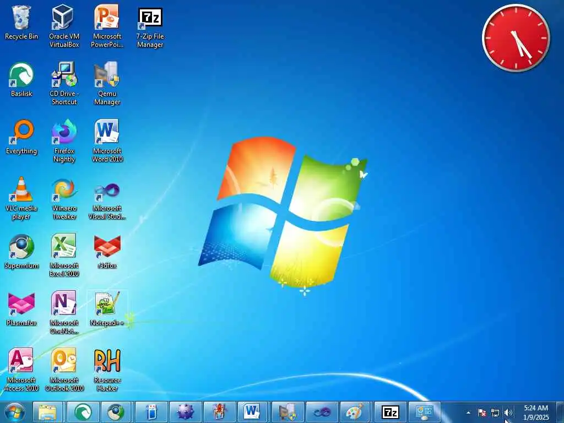The image size is (564, 423).
Task: Click the 5:24 AM taskbar clock
Action: pos(536,413)
